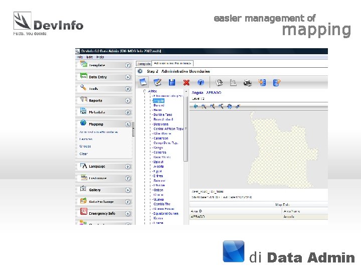Click the Template panel icon

pyautogui.click(x=83, y=64)
